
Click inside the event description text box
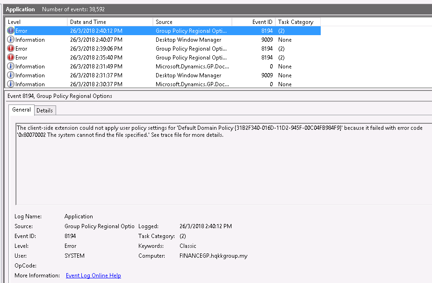click(223, 164)
